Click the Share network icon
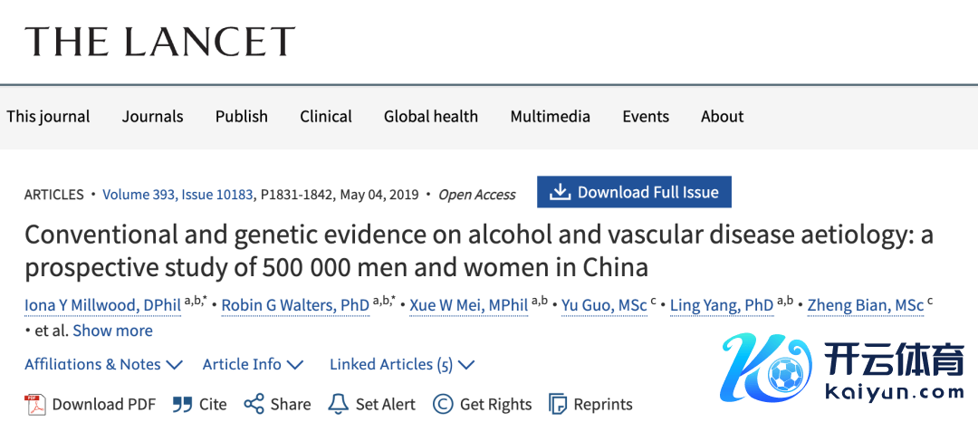 click(254, 404)
